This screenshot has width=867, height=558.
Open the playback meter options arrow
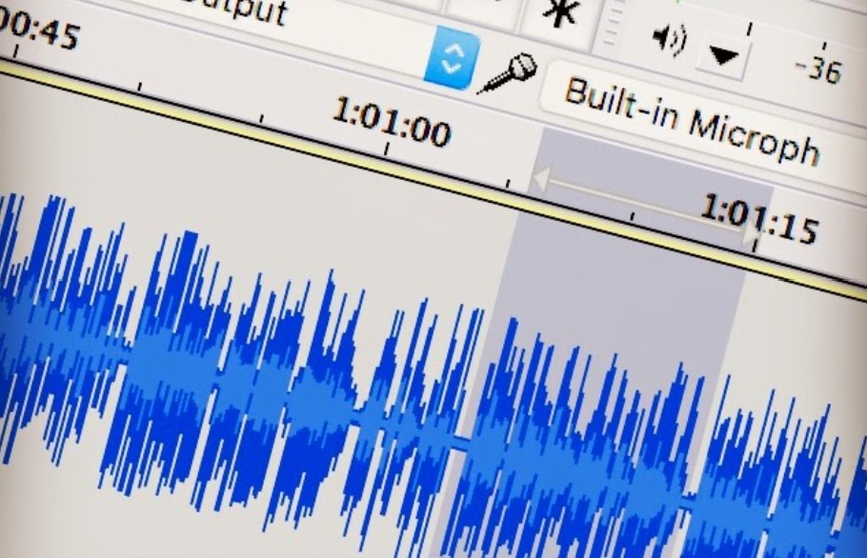(723, 55)
